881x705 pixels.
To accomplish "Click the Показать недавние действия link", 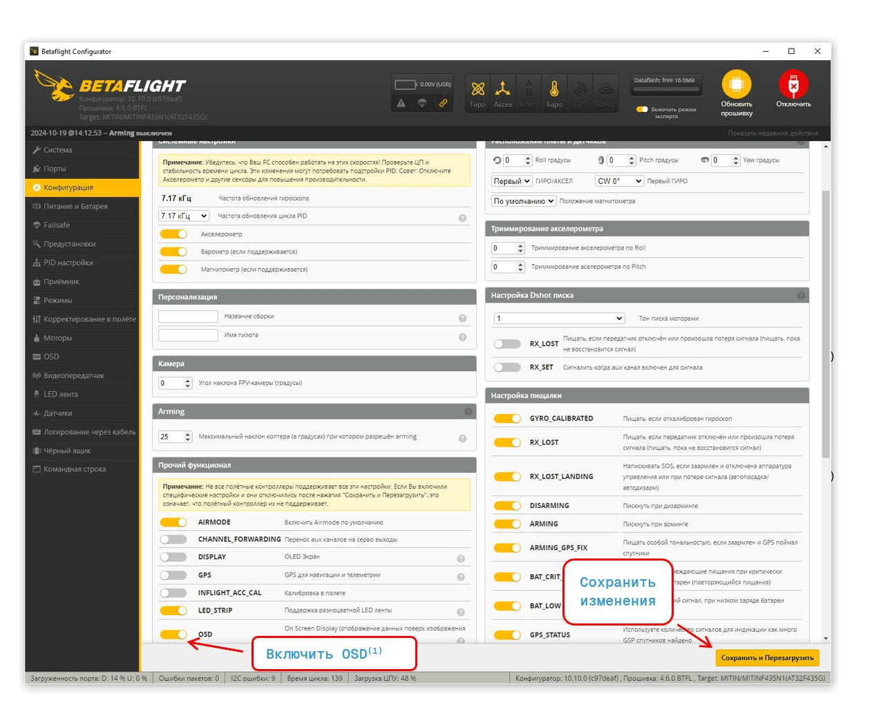I will coord(773,133).
